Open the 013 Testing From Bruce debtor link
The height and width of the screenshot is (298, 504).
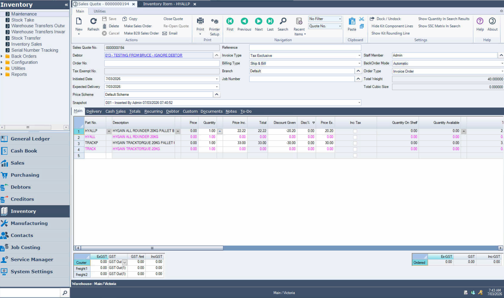coord(144,56)
